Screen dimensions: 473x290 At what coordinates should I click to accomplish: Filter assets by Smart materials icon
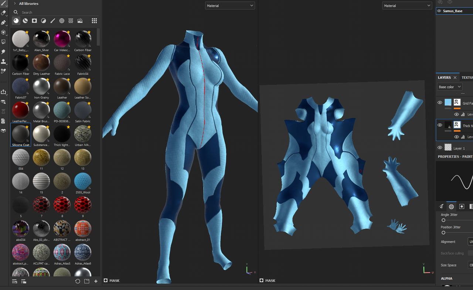[25, 21]
